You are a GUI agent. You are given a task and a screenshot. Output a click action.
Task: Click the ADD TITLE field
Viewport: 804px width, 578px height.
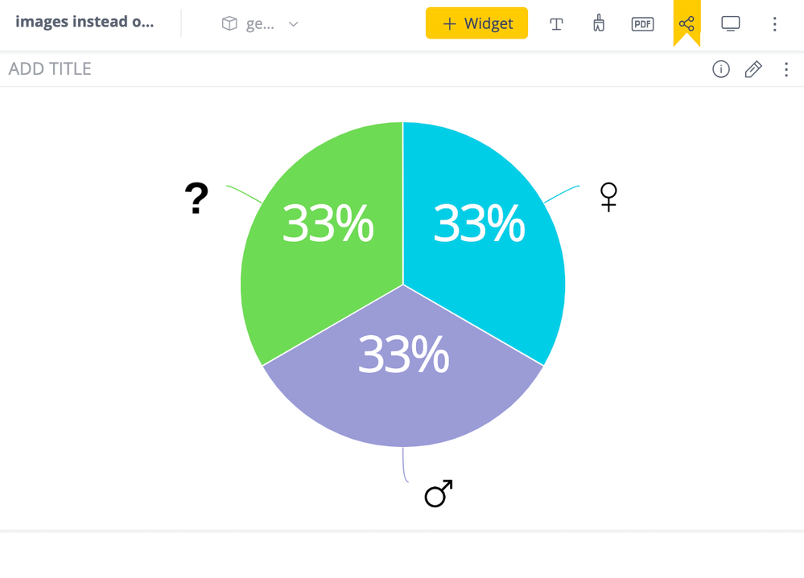(50, 69)
